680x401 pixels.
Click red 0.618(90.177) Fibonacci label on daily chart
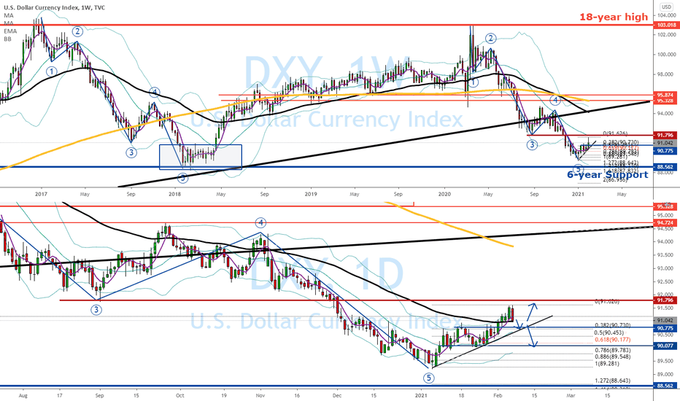click(x=613, y=340)
